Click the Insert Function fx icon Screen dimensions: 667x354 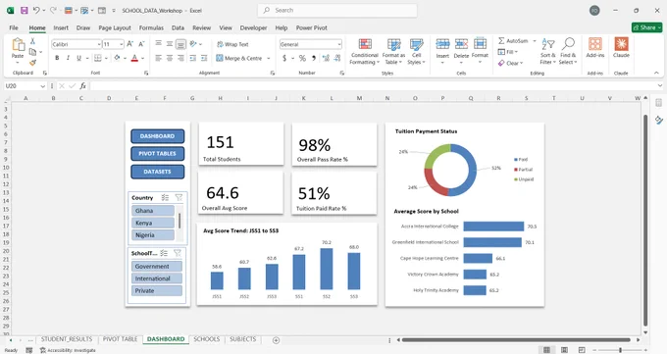(x=83, y=86)
